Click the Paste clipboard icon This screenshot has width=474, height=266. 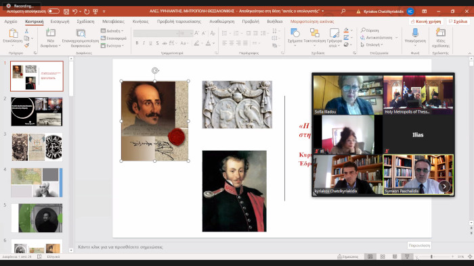point(13,33)
